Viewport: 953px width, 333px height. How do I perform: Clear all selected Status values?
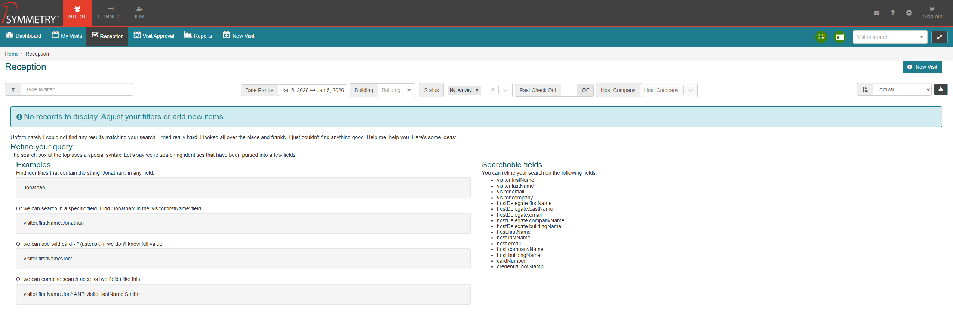point(492,90)
